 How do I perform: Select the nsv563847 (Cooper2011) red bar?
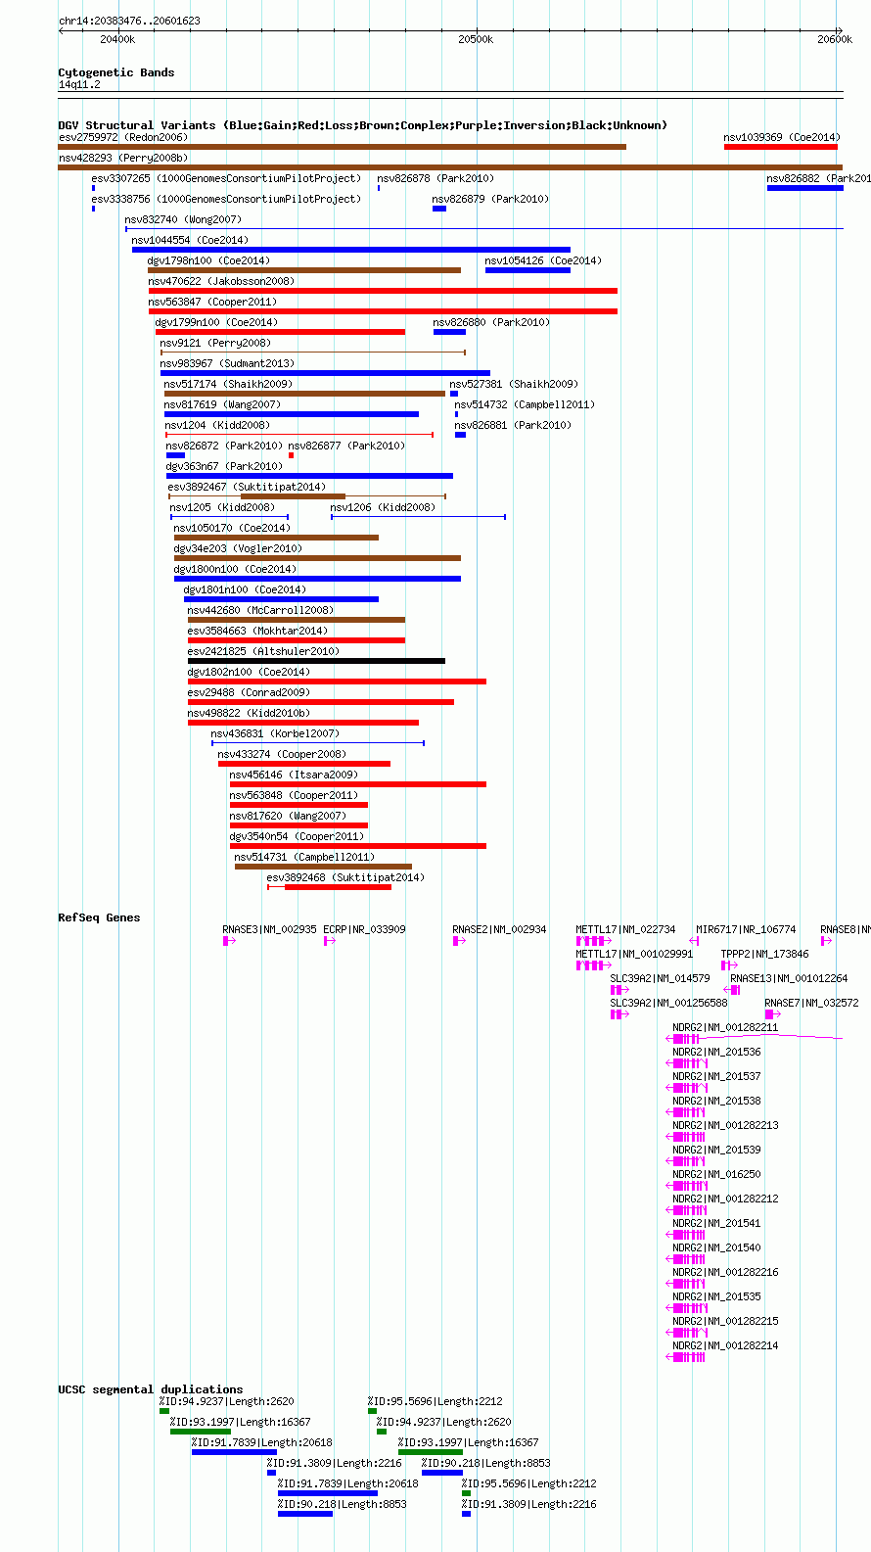(383, 311)
